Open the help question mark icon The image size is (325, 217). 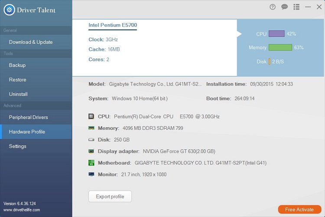tap(273, 7)
